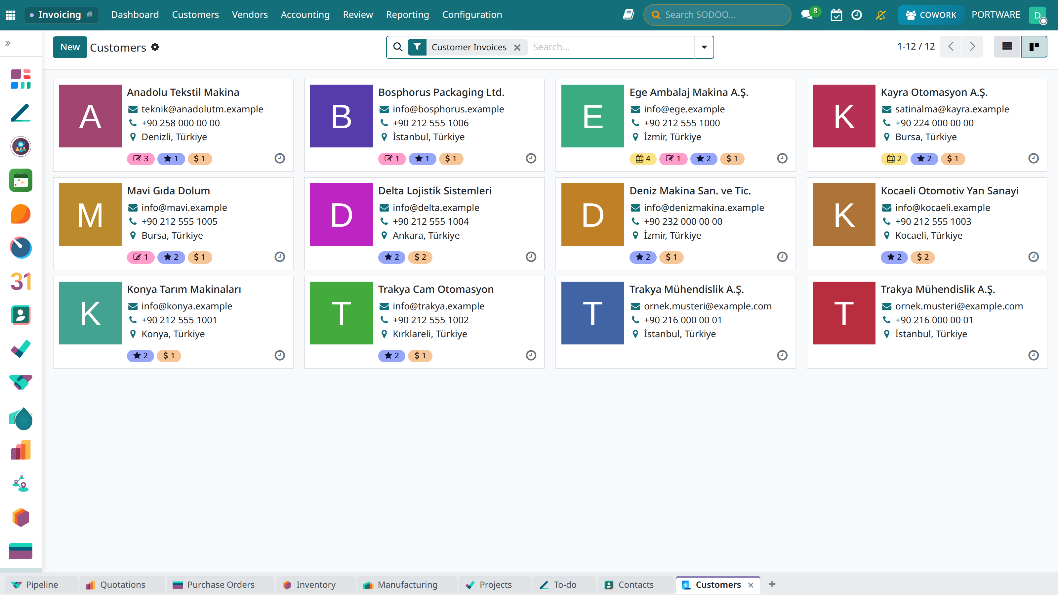Open the Reporting menu
1058x595 pixels.
point(407,15)
